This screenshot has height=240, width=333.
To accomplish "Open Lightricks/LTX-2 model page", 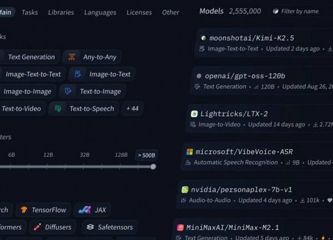I will tap(234, 114).
